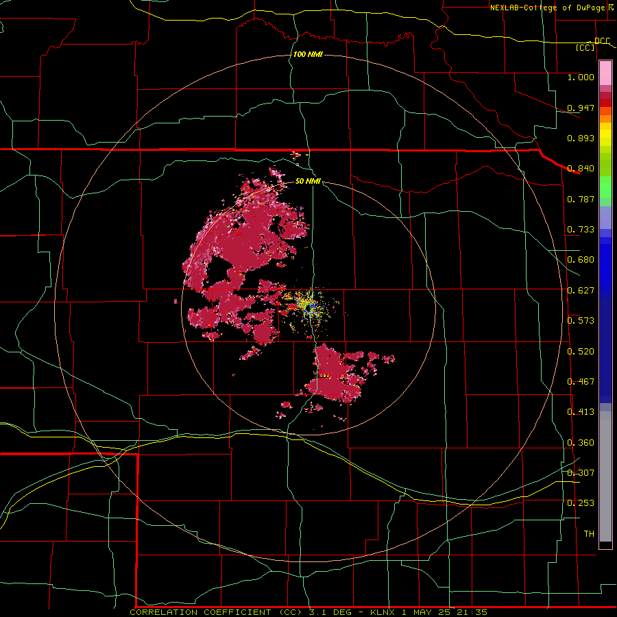Click the multicolored clutter at radar center
Screen dimensions: 617x617
coord(309,304)
